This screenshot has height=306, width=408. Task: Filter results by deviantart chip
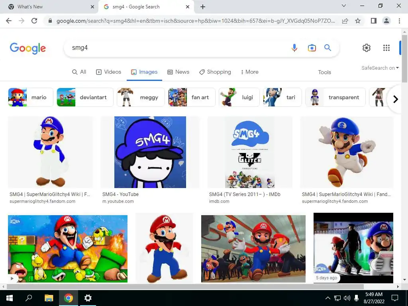point(85,97)
